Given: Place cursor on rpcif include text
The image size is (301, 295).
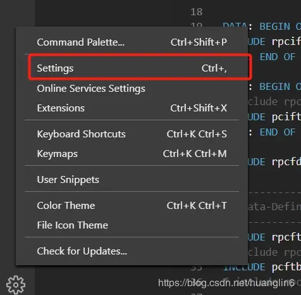Looking at the screenshot, I should 286,42.
